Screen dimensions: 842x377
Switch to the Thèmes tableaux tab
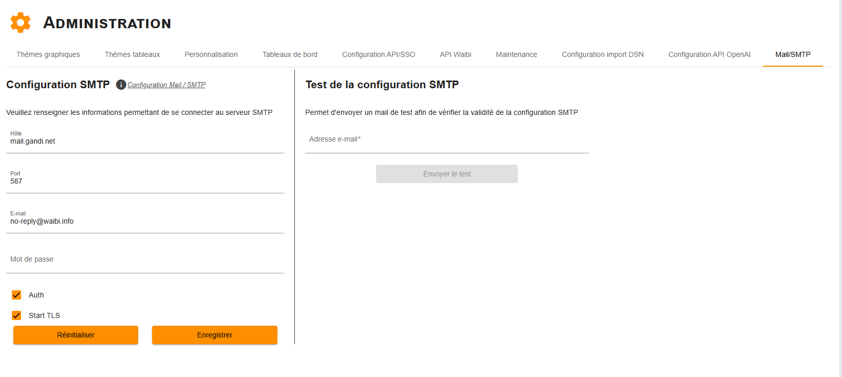(133, 54)
